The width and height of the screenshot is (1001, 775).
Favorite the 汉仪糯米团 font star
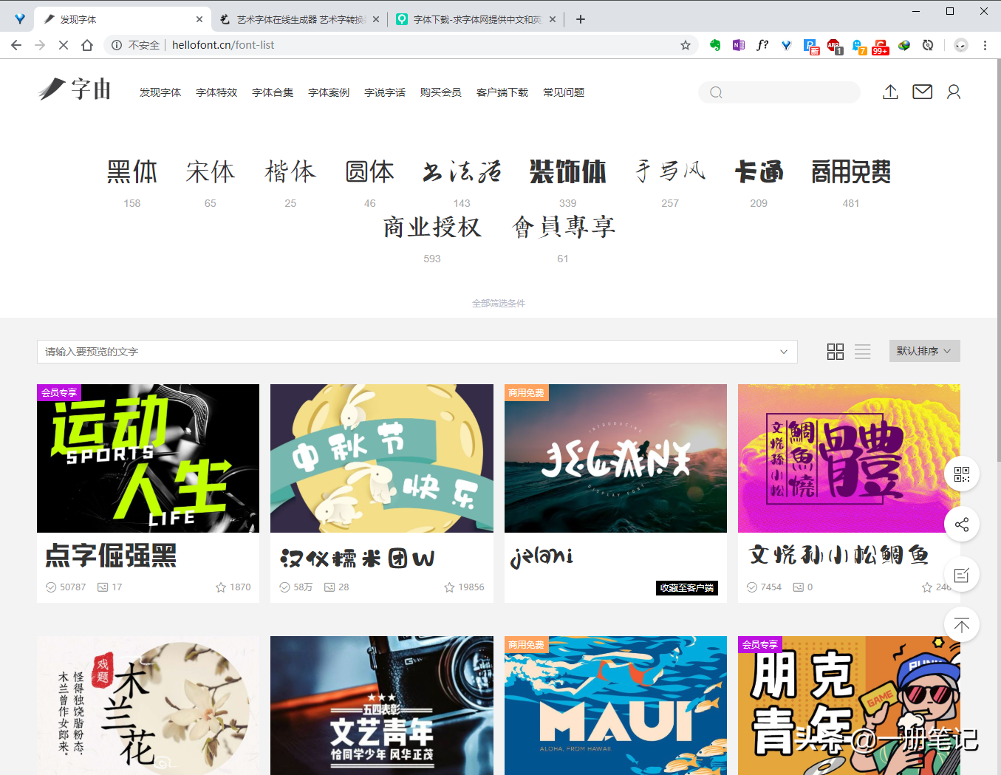tap(449, 587)
